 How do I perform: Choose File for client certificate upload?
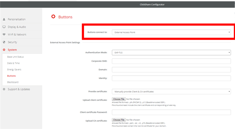pos(118,99)
